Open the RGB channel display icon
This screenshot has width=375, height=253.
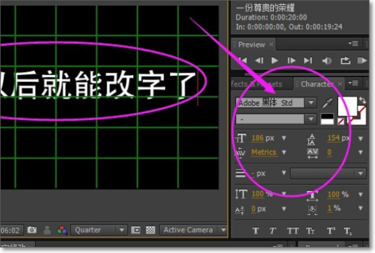point(61,230)
